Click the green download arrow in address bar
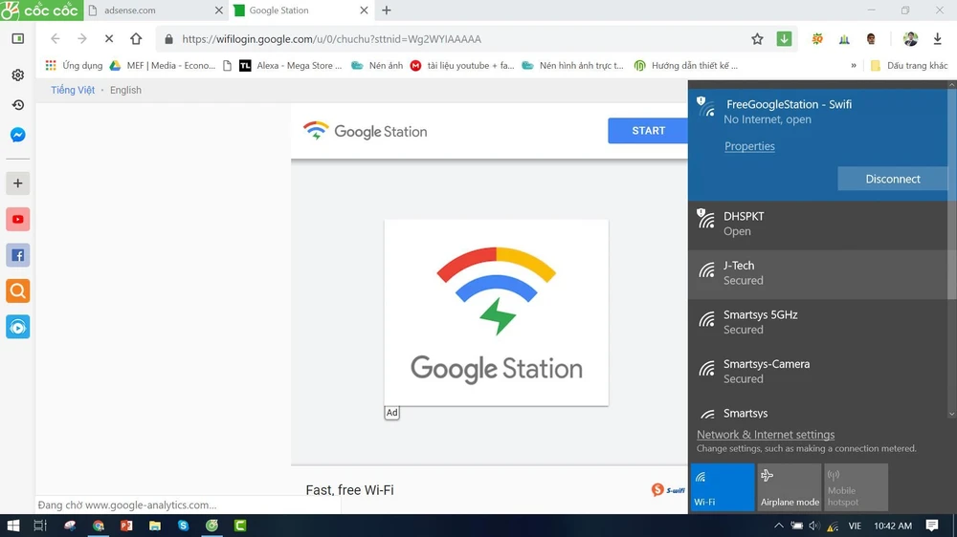 784,39
